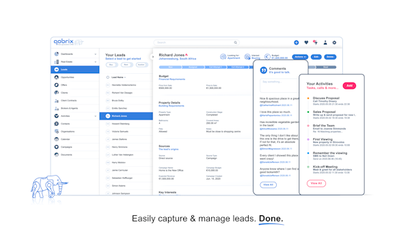The width and height of the screenshot is (410, 246).
Task: Click the Say something comment box
Action: (279, 85)
